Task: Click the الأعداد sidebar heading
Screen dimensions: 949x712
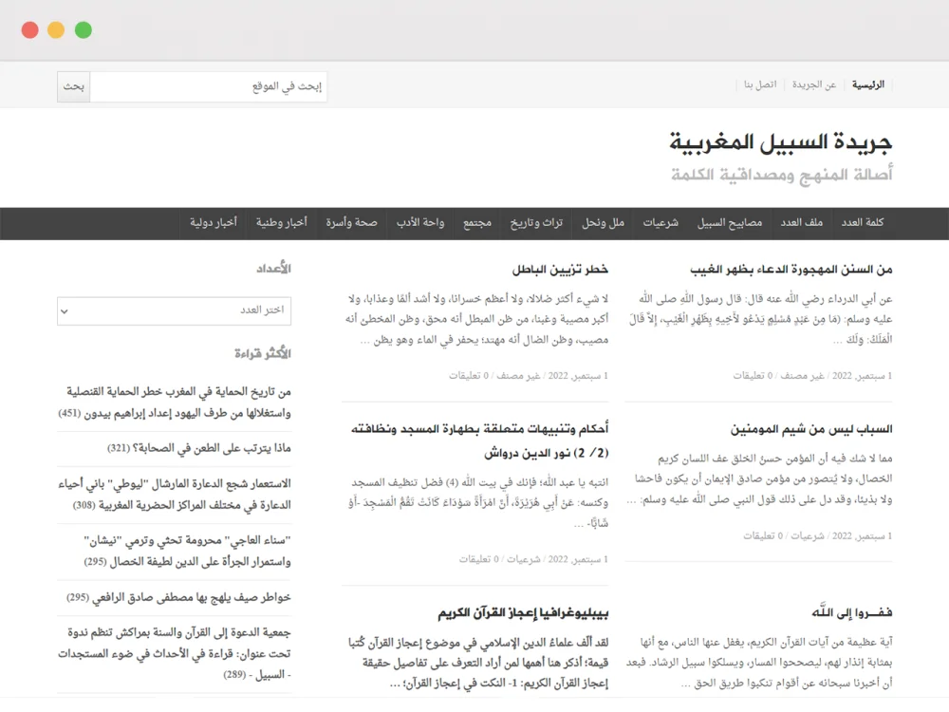Action: (273, 269)
